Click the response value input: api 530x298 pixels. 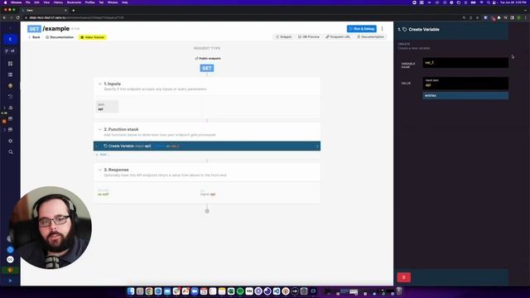208,195
